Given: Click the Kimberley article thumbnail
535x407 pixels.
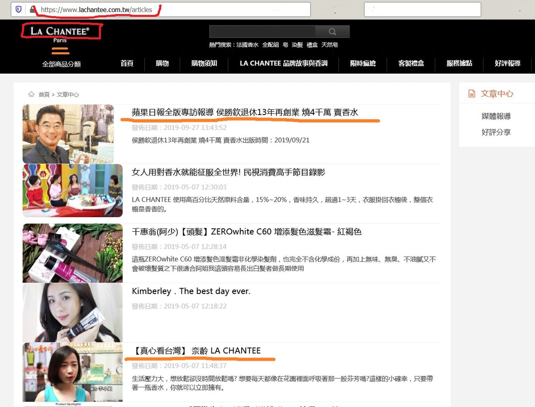Looking at the screenshot, I should point(73,312).
